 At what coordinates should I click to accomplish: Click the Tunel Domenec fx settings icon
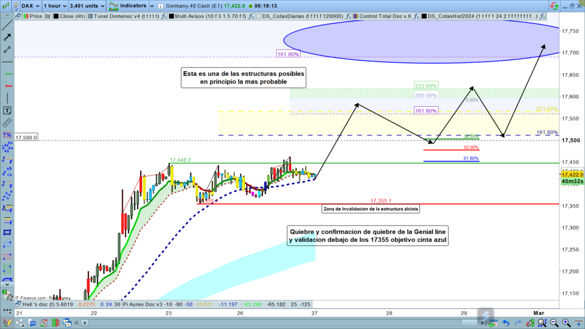(x=163, y=17)
